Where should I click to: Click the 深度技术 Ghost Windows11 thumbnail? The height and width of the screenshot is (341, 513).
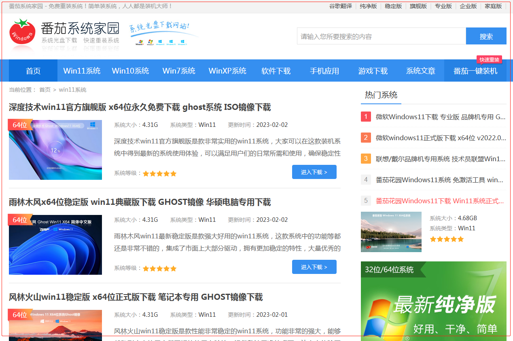(55, 150)
